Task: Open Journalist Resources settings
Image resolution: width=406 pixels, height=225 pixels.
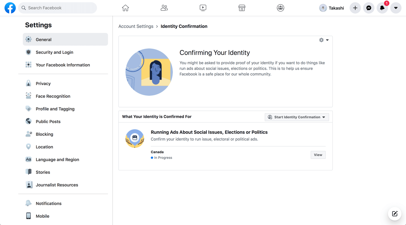Action: (66, 185)
